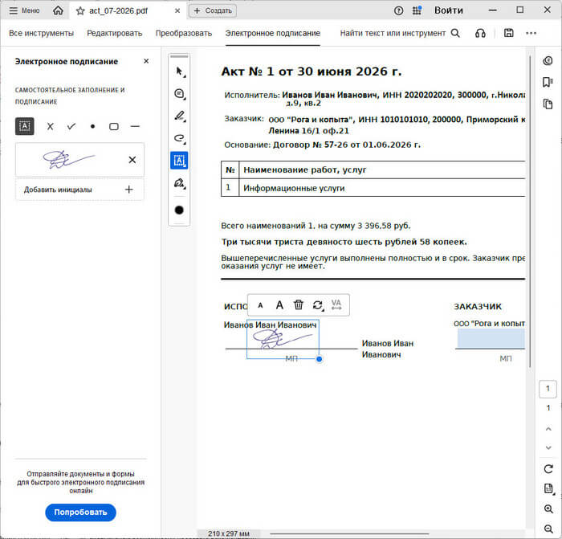Select the checkmark tool
Viewport: 562px width, 539px height.
(x=71, y=126)
